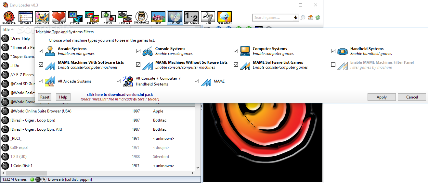The height and width of the screenshot is (183, 428).
Task: Click the games list scroll down arrow
Action: tap(198, 168)
